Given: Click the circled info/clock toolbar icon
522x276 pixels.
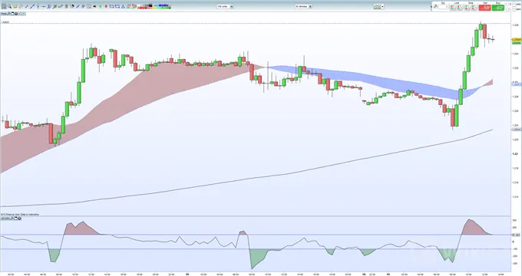Looking at the screenshot, I should click(x=89, y=6).
